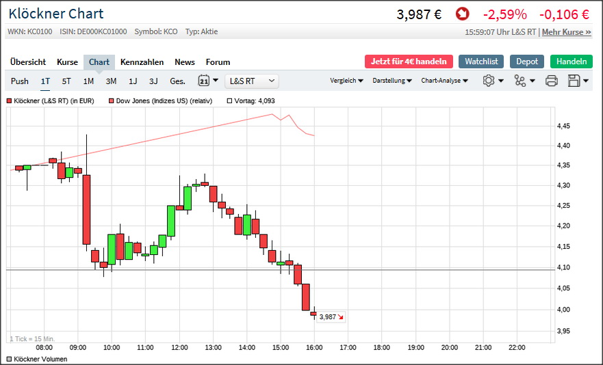The image size is (603, 365).
Task: Select the Chart tab
Action: (99, 62)
